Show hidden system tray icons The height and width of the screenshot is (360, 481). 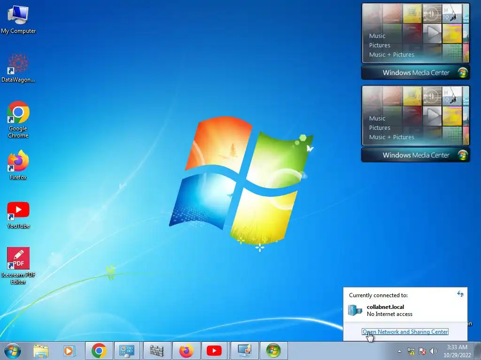(399, 351)
